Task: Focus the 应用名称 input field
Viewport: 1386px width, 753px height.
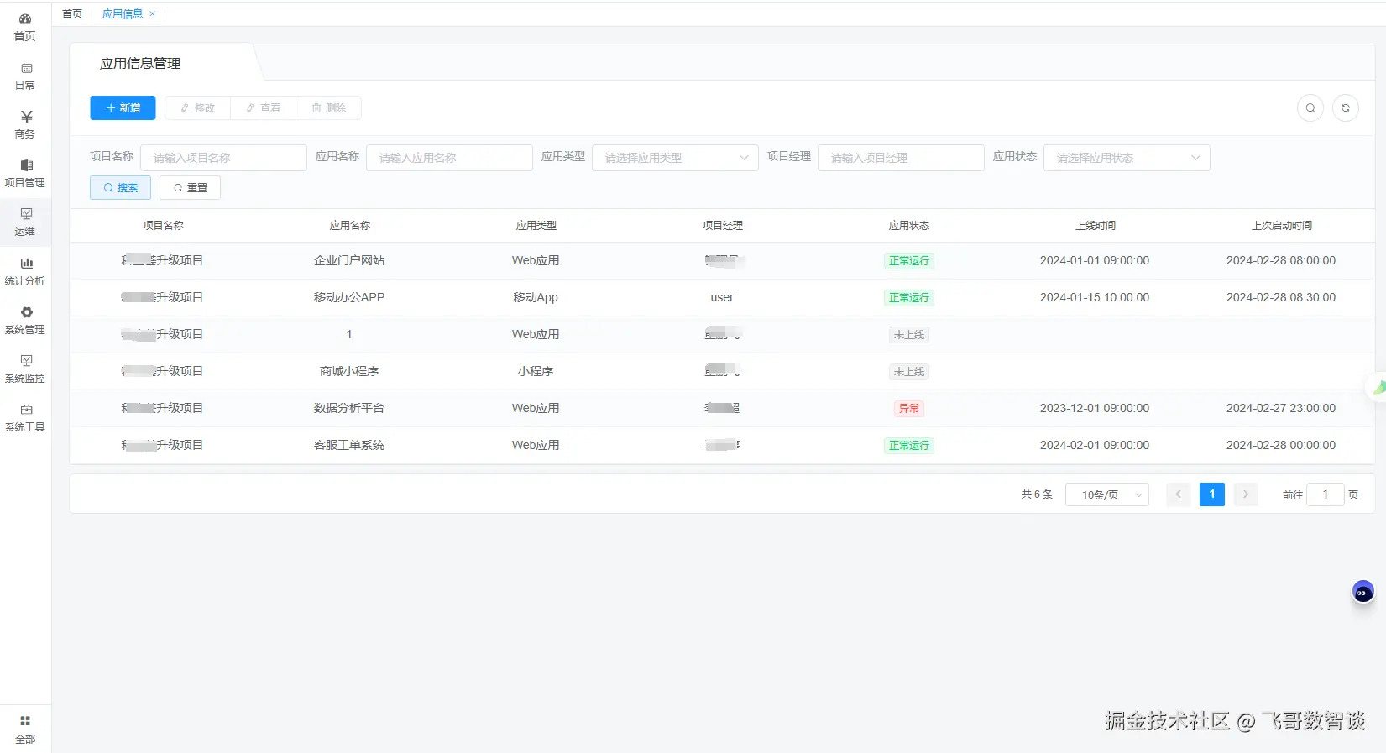Action: [x=449, y=158]
